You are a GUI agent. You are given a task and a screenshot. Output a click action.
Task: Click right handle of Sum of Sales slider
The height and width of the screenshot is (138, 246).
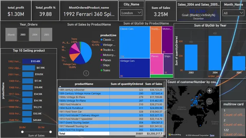pyautogui.click(x=50, y=132)
